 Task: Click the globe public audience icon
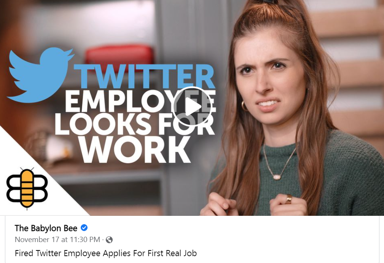coord(109,240)
